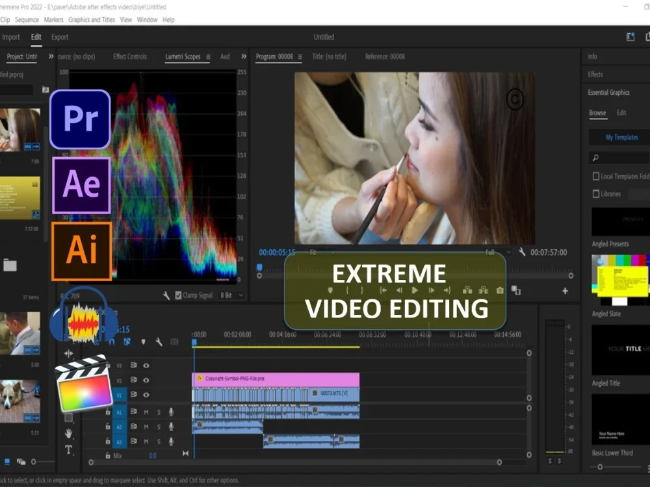Click the Add Marker icon in the Program monitor
Screen dimensions: 650x487
[x=330, y=290]
